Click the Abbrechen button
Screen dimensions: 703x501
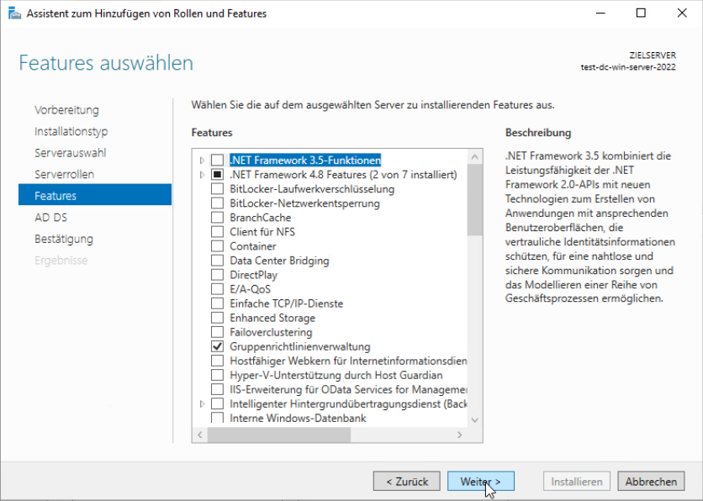coord(651,482)
